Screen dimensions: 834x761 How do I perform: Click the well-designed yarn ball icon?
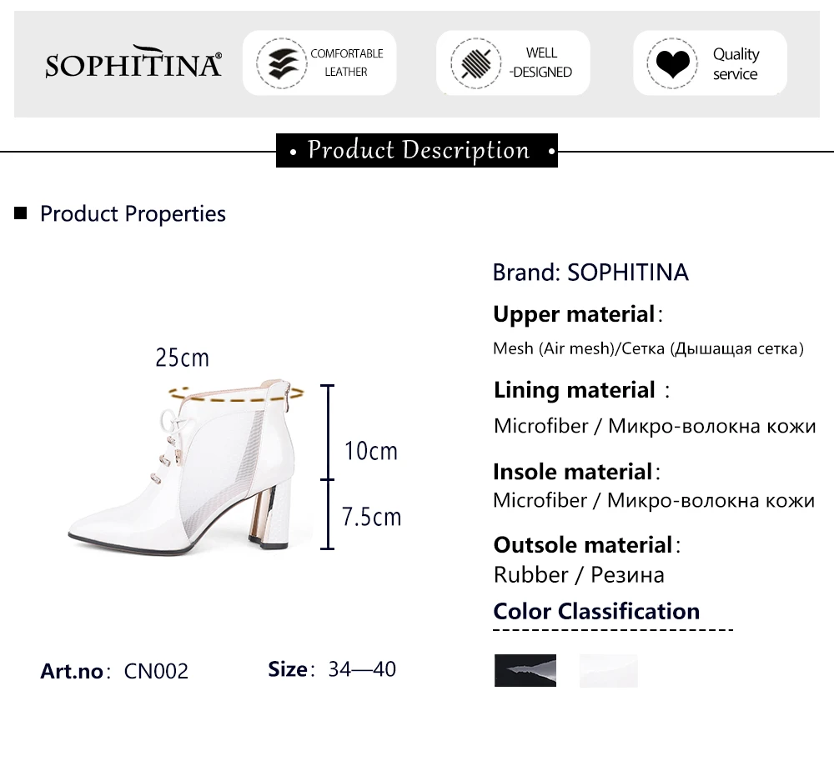[475, 63]
